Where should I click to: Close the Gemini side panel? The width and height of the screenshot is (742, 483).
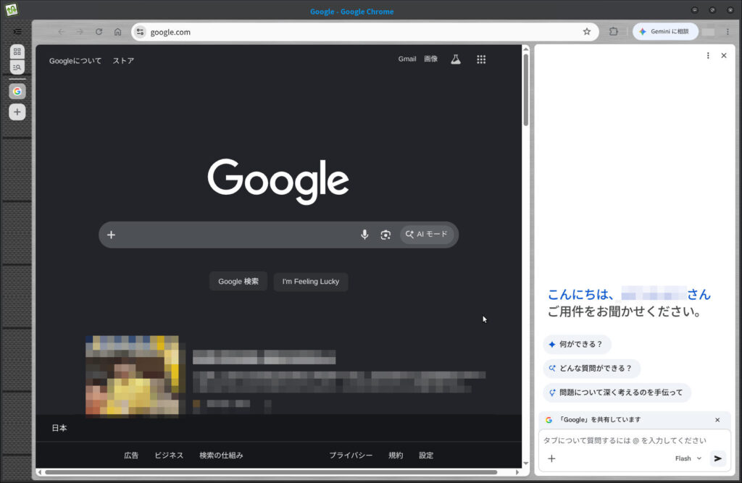point(724,56)
